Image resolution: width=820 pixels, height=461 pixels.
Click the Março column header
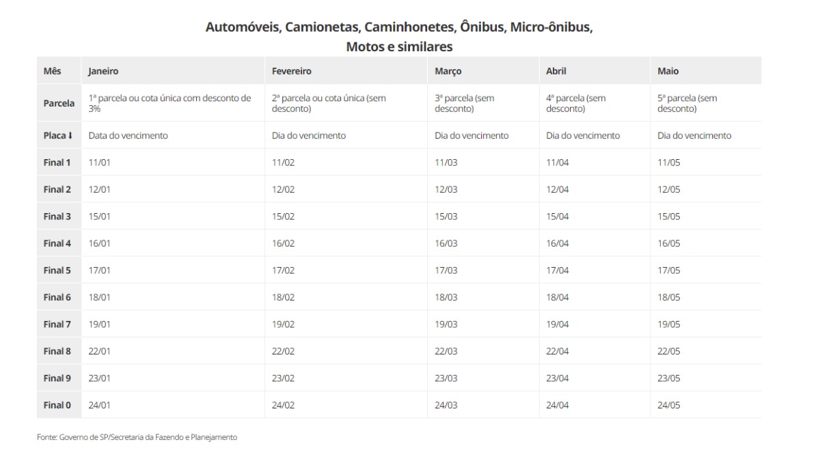coord(448,71)
